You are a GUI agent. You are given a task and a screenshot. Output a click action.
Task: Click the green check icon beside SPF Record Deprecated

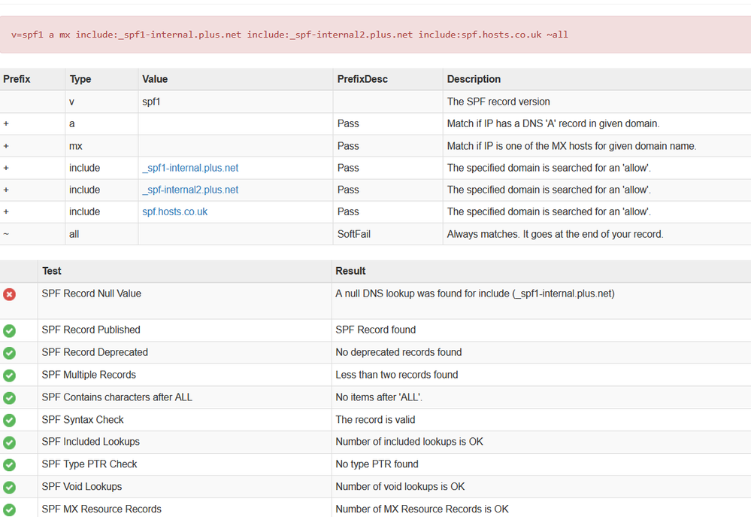[9, 353]
